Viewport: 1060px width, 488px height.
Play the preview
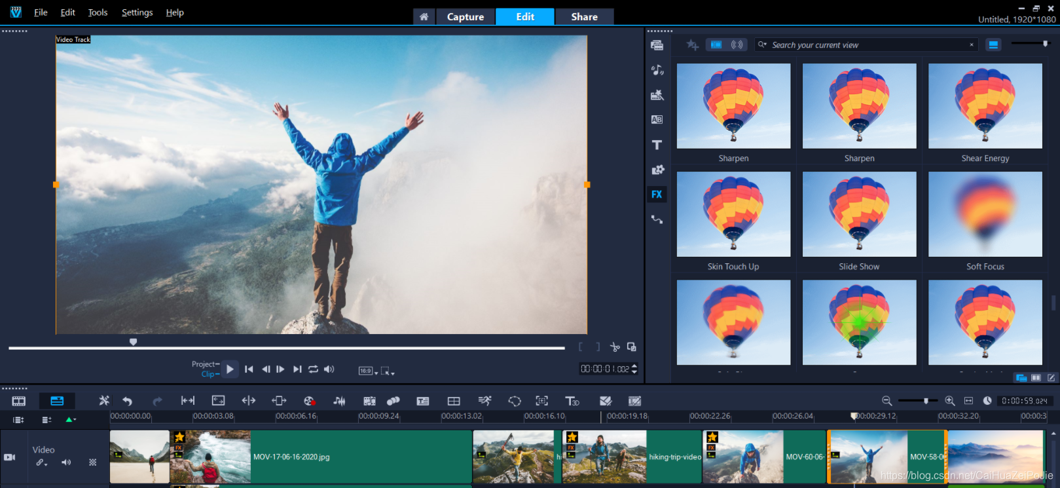[230, 369]
